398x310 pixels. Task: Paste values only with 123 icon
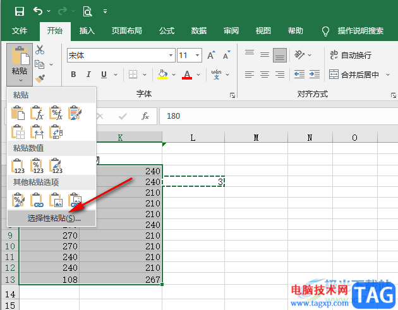click(x=18, y=166)
